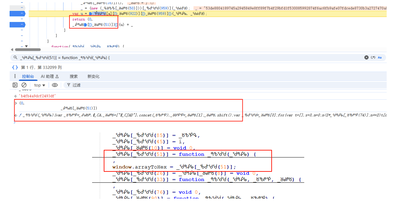This screenshot has height=202, width=393.
Task: Click the '第 1 行, 第 332099 列' position status
Action: tap(41, 67)
